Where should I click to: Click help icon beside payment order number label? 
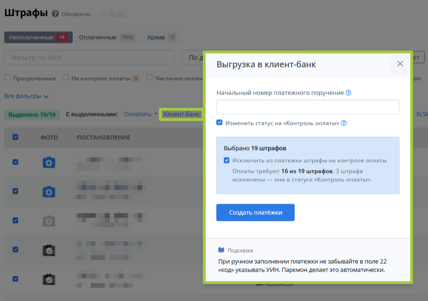tap(349, 93)
